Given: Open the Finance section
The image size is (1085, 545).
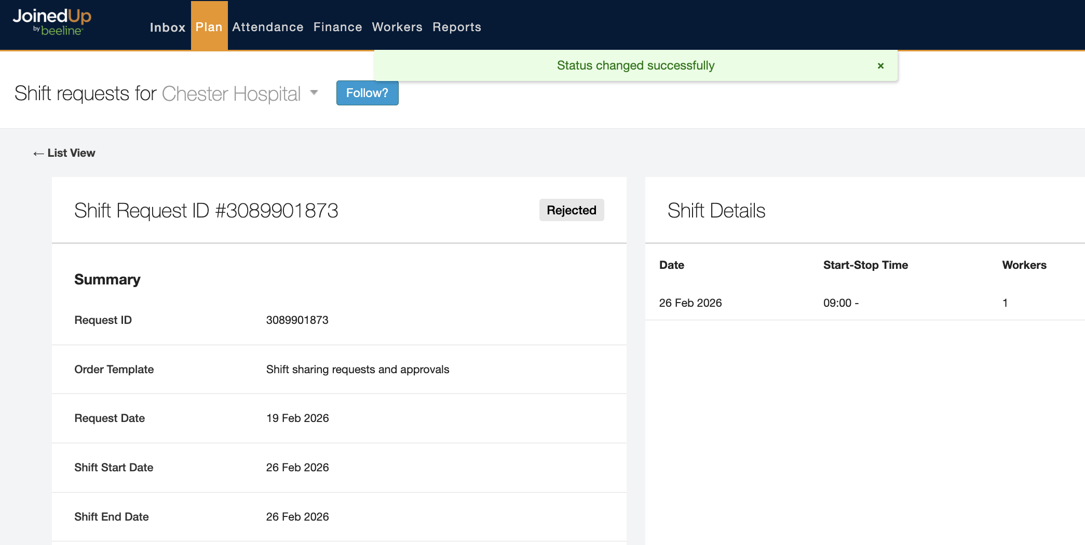Looking at the screenshot, I should coord(337,27).
